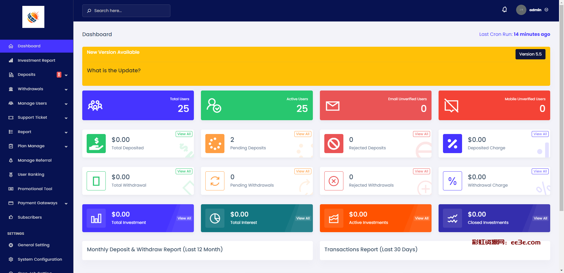Expand the Support Ticket menu chevron
Viewport: 564px width, 273px height.
click(x=66, y=118)
